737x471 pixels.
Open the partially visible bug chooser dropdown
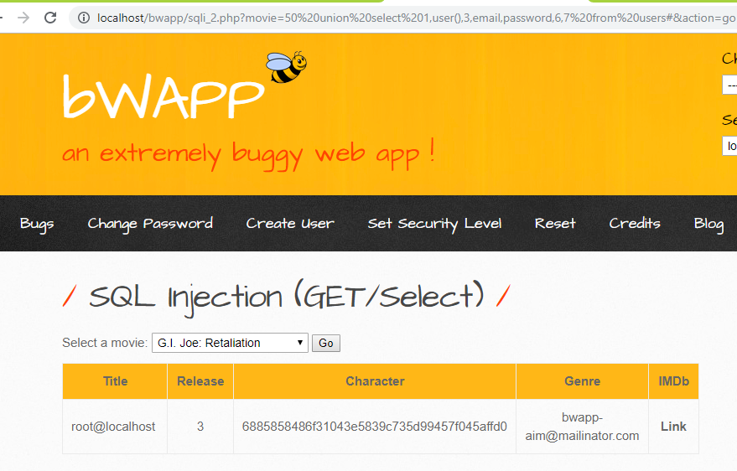(729, 85)
